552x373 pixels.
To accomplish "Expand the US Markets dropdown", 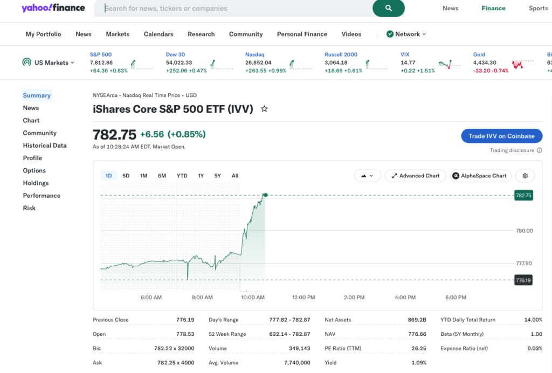I will click(x=49, y=63).
